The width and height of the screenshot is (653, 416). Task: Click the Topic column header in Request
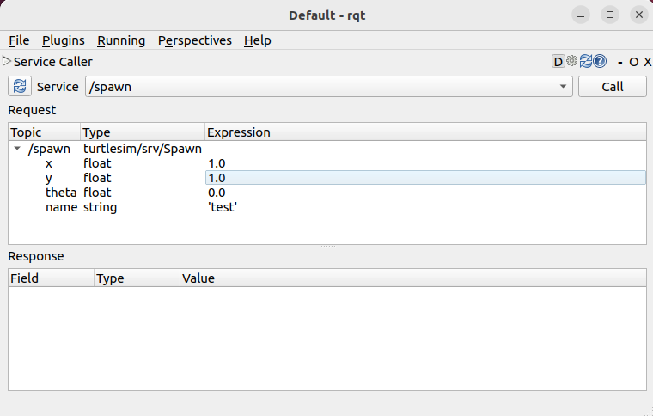click(x=44, y=132)
